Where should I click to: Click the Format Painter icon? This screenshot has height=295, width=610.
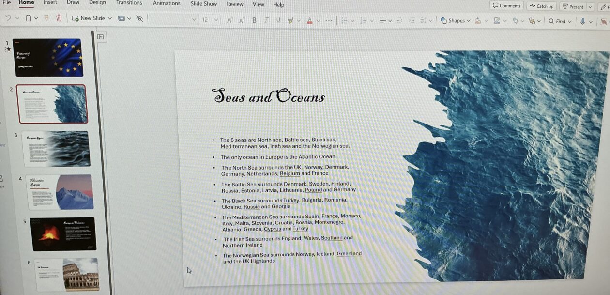46,18
